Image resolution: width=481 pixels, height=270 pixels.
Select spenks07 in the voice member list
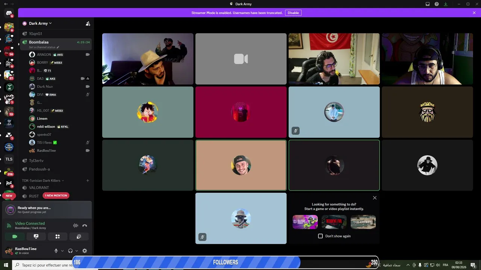[x=59, y=135]
